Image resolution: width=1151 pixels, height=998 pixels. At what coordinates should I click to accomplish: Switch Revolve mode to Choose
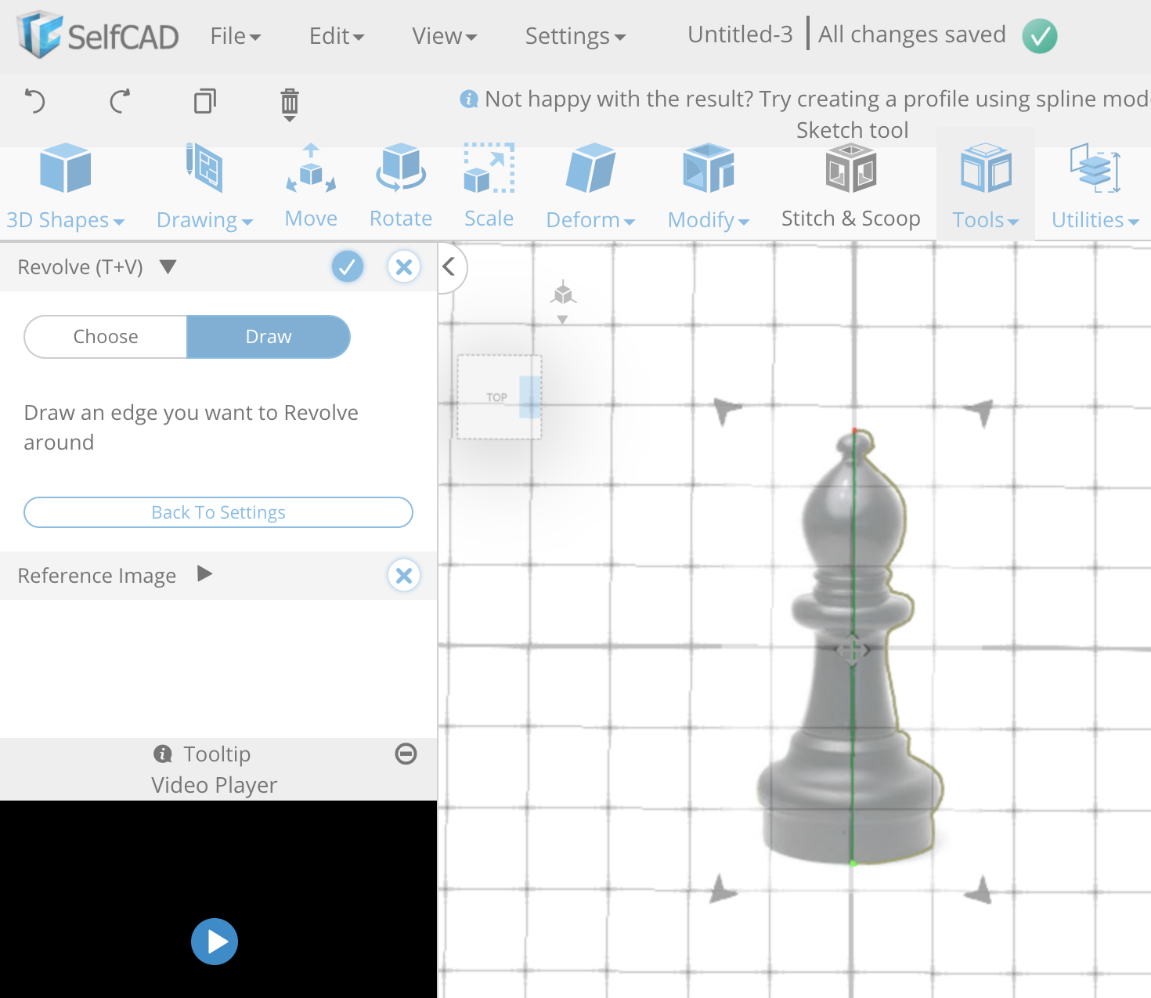coord(106,337)
